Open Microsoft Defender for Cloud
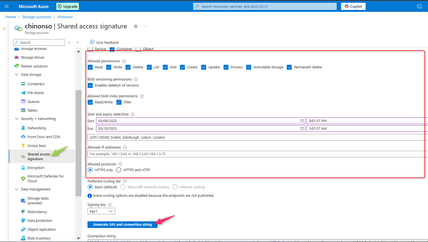The image size is (428, 242). [45, 178]
